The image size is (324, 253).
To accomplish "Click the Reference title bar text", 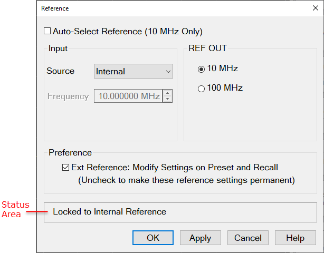I will pyautogui.click(x=55, y=8).
